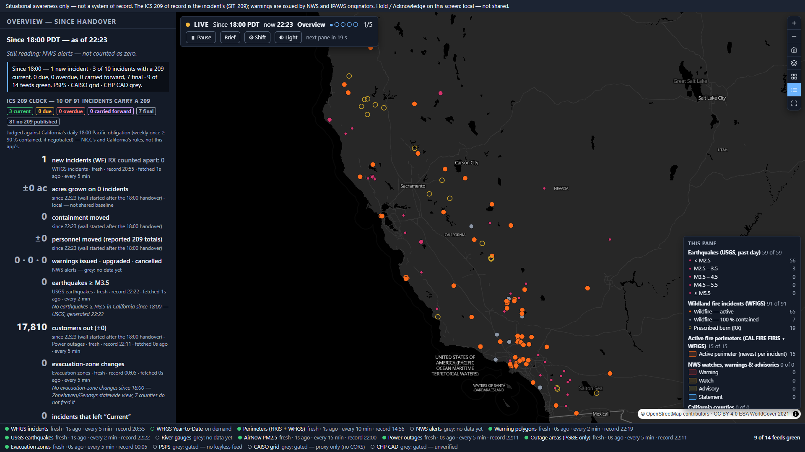Viewport: 805px width, 452px height.
Task: Select the fourth pane indicator dot
Action: 349,25
